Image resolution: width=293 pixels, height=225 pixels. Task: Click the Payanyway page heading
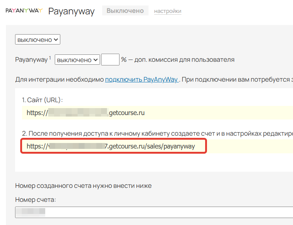pos(71,11)
